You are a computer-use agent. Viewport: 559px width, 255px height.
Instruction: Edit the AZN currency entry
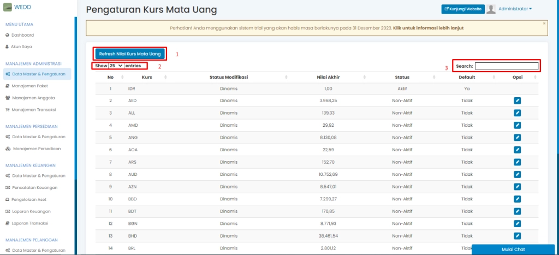point(518,187)
